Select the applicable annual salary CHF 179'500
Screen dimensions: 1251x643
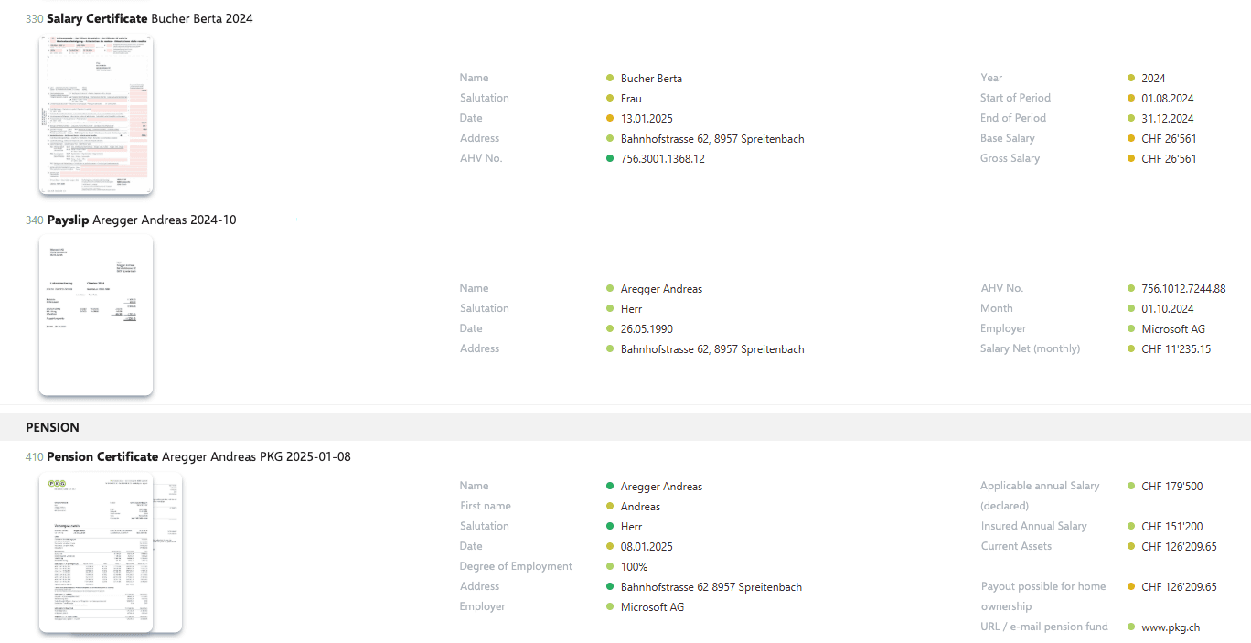coord(1172,486)
